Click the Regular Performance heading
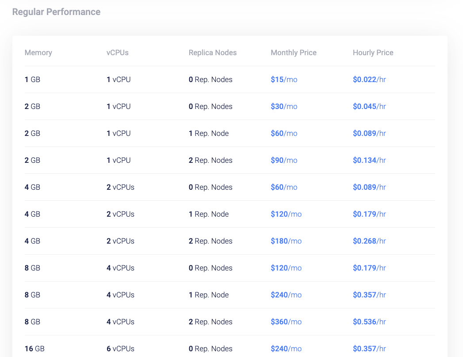This screenshot has height=357, width=463. click(x=57, y=12)
